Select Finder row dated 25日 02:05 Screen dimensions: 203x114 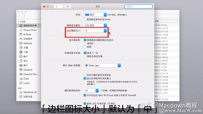[x=167, y=44]
